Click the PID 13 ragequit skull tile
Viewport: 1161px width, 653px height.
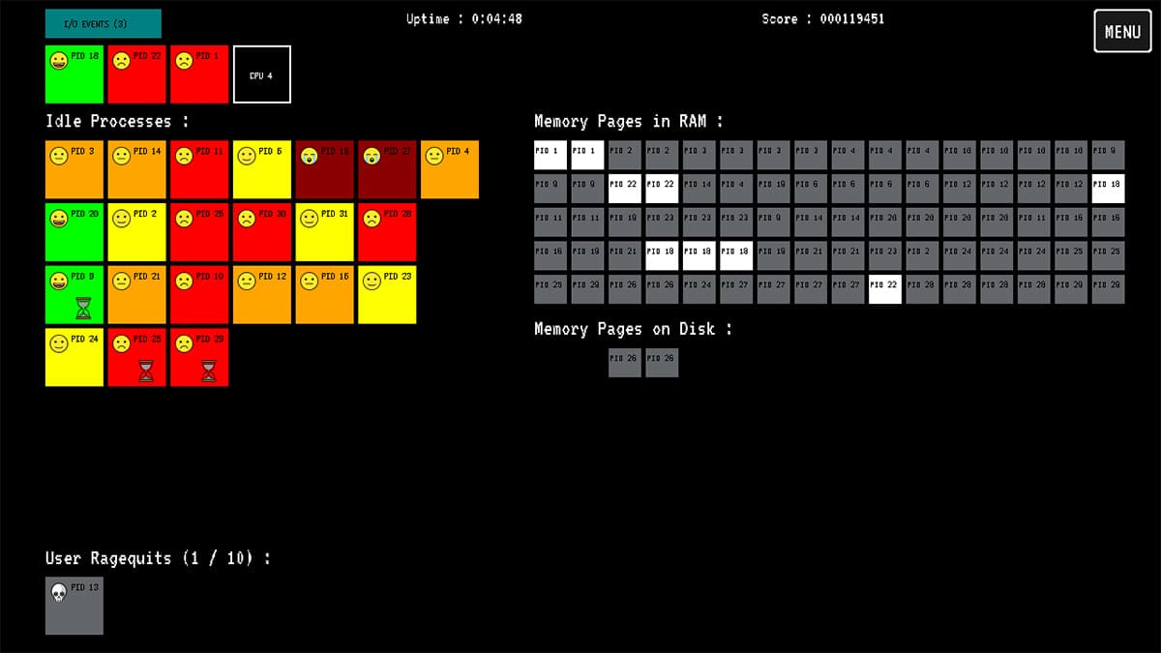74,607
